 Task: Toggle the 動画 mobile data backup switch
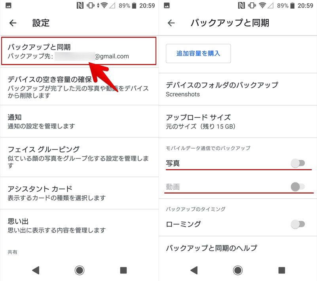[298, 187]
